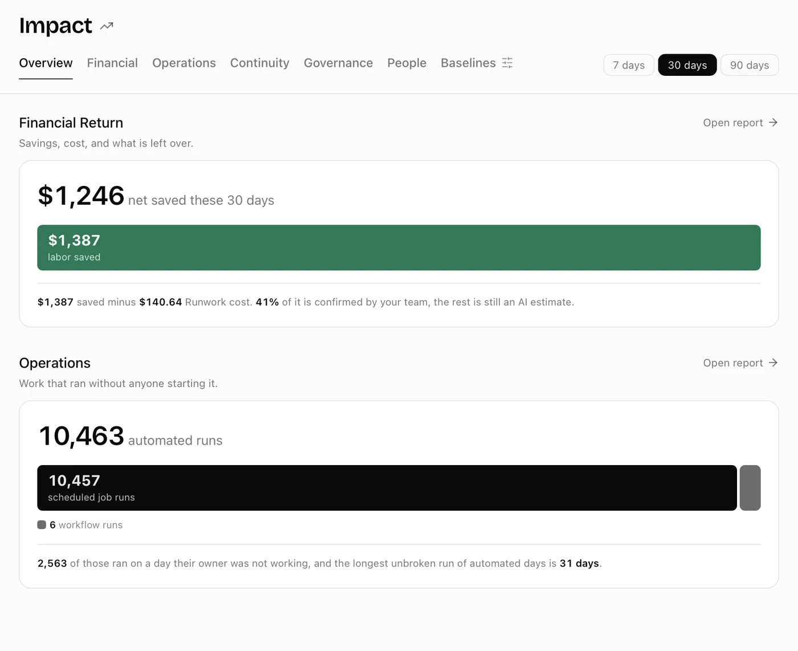Screen dimensions: 798x651
Task: Click the Financial Return section heading
Action: coord(71,123)
